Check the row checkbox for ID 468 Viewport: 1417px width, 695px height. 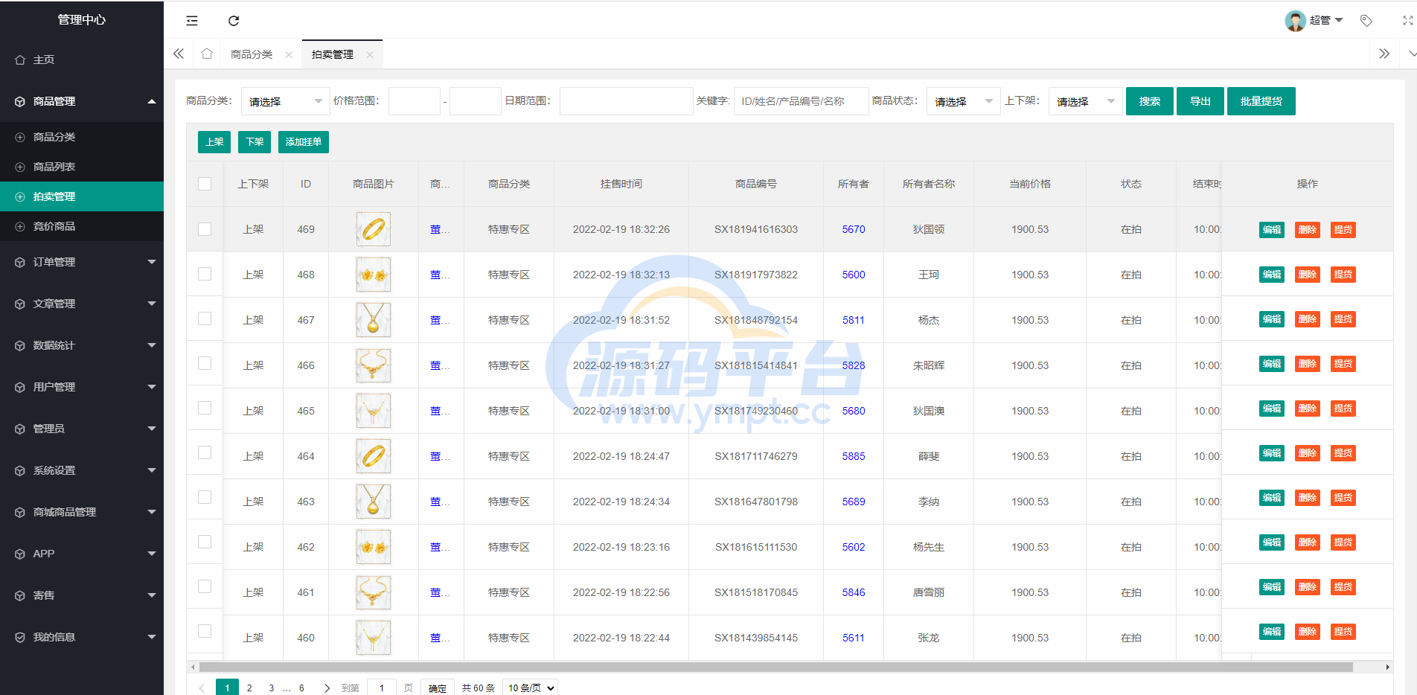pos(205,274)
